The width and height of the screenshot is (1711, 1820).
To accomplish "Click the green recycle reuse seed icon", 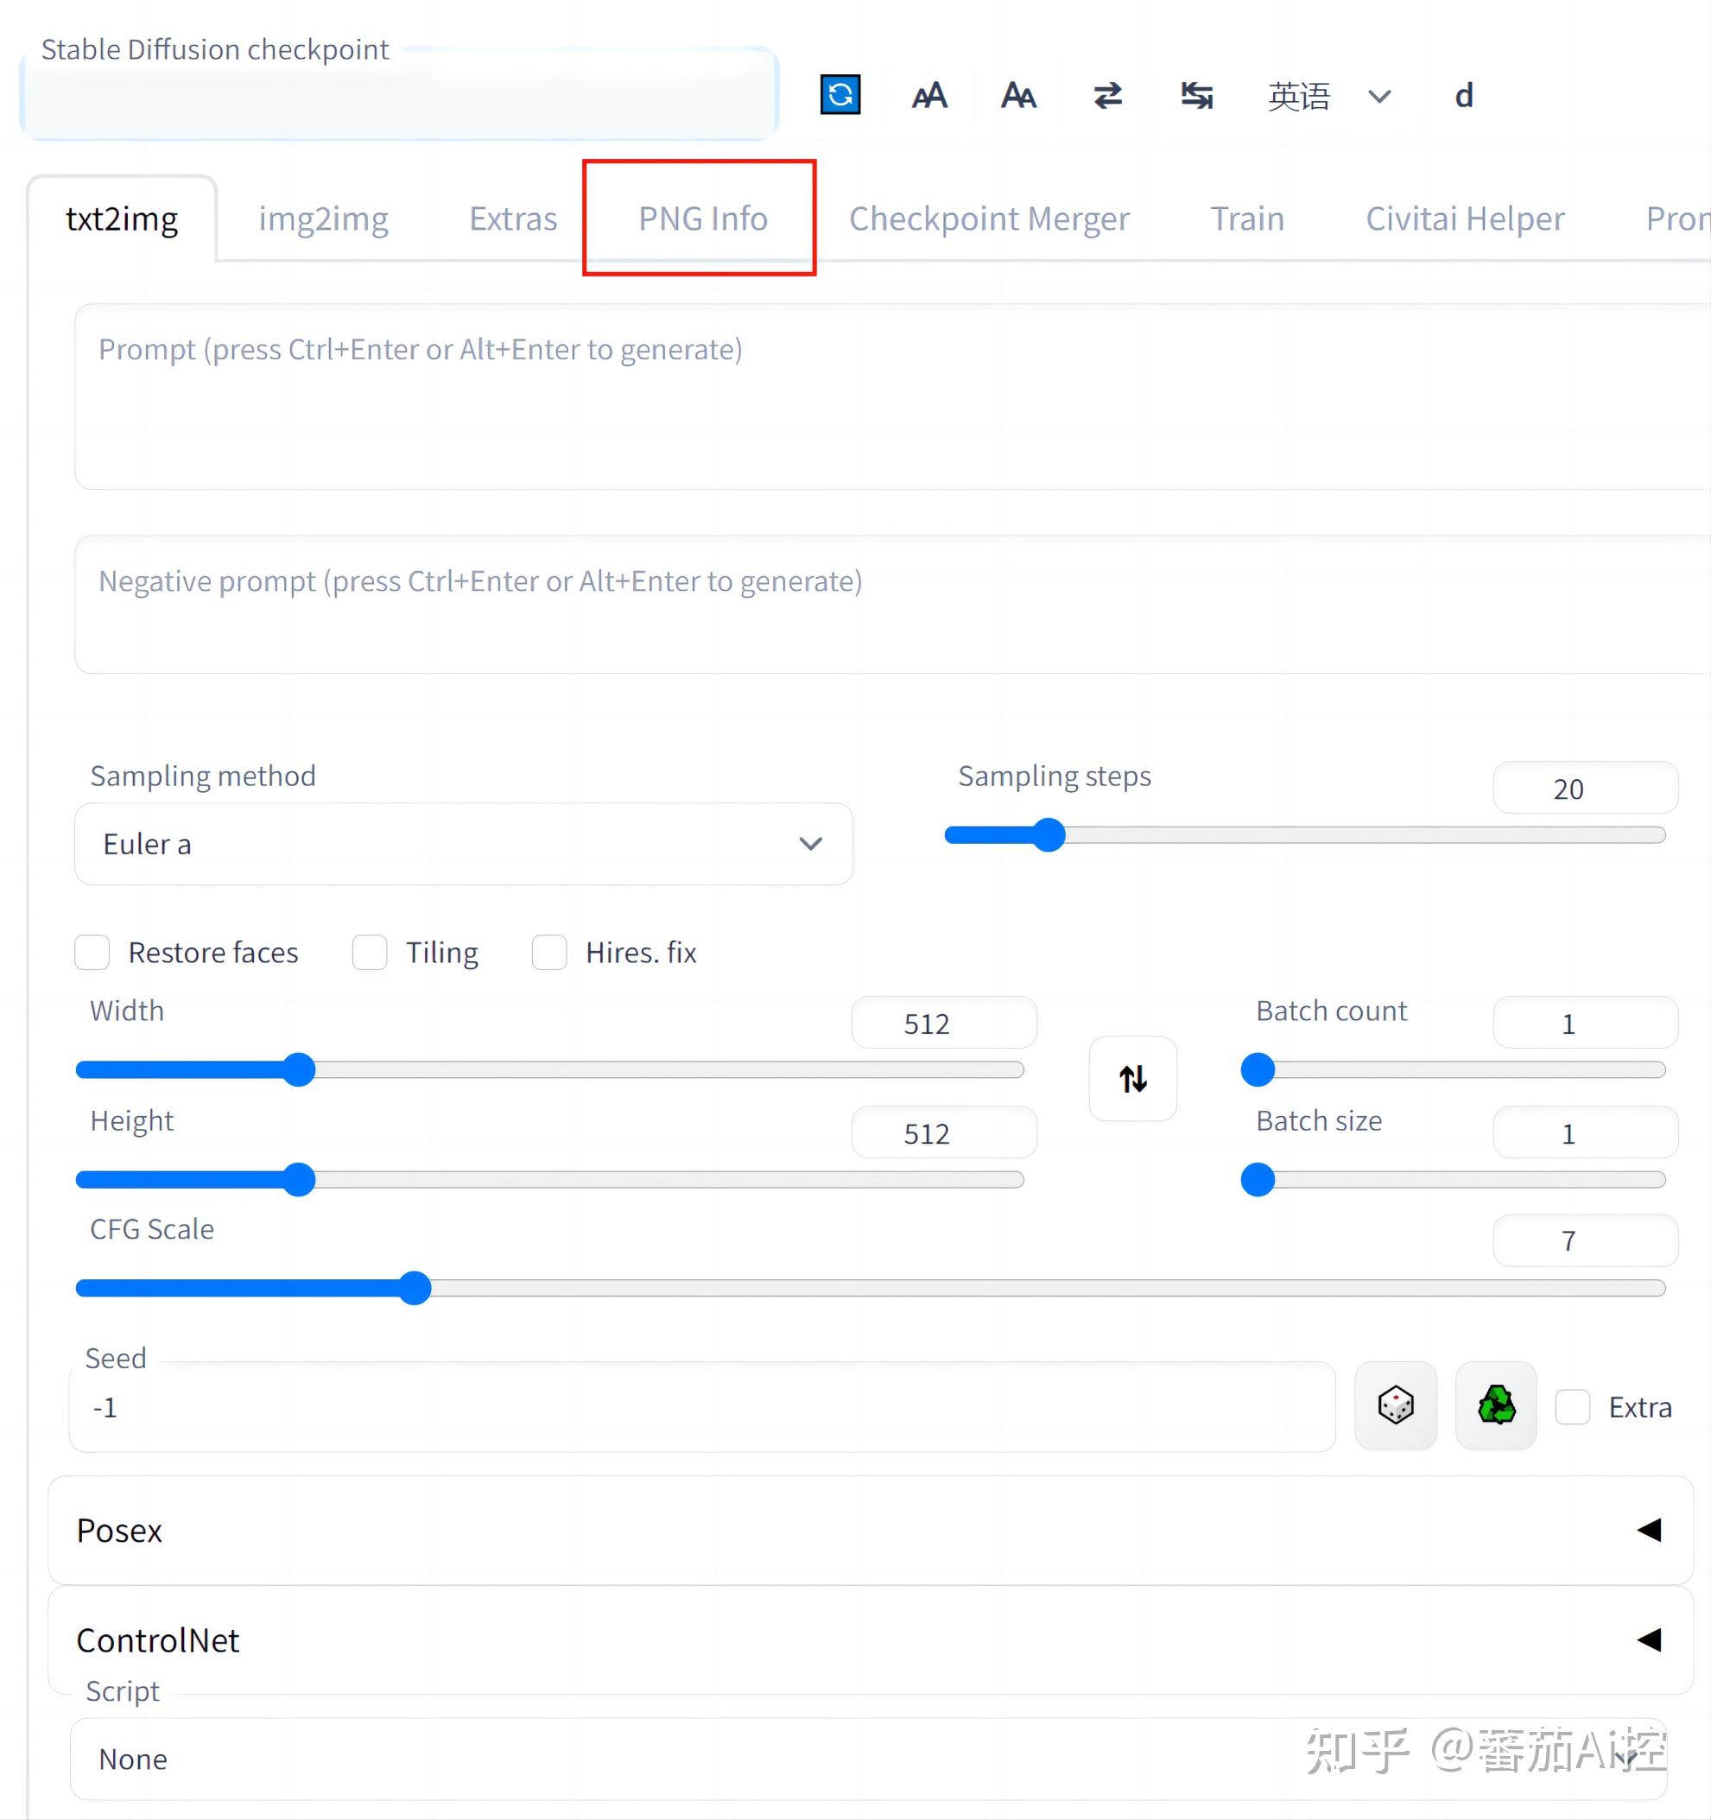I will coord(1495,1405).
